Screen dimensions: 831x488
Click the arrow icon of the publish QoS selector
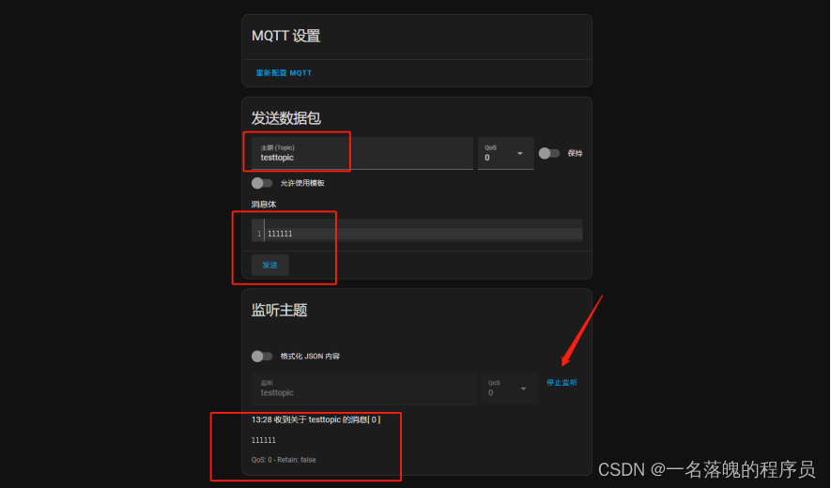point(520,154)
